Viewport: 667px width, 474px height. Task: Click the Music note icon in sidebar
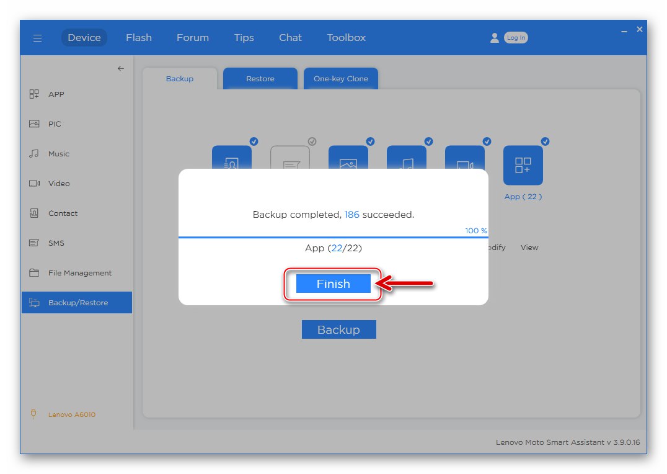pyautogui.click(x=34, y=154)
